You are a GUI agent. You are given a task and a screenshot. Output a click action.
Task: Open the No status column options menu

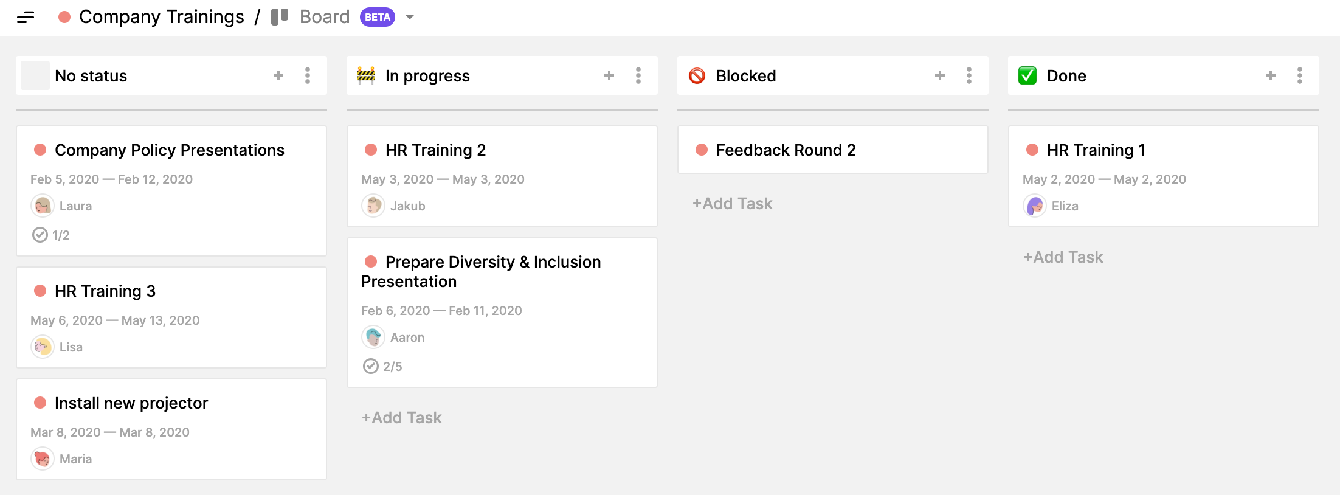pyautogui.click(x=308, y=75)
